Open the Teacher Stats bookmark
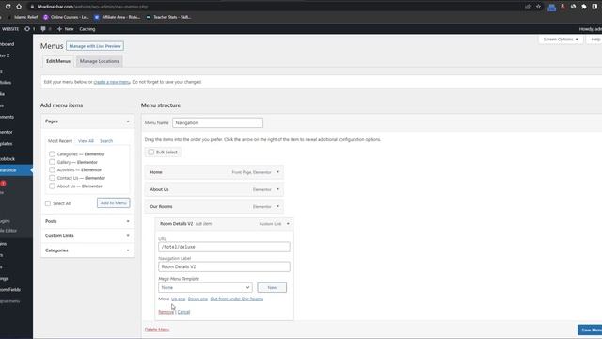The width and height of the screenshot is (602, 339). click(168, 17)
